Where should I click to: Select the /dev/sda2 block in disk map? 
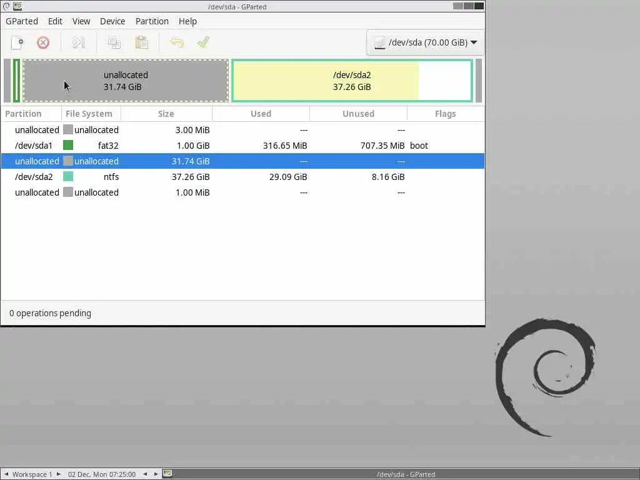click(x=352, y=81)
